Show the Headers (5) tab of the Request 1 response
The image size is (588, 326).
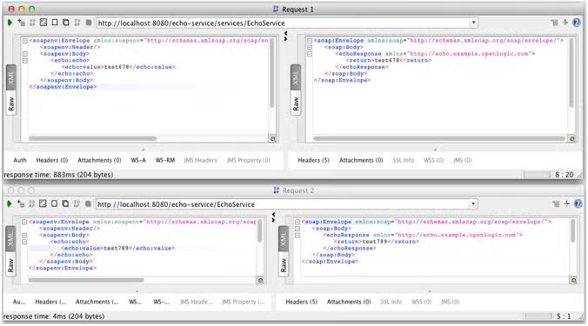313,160
